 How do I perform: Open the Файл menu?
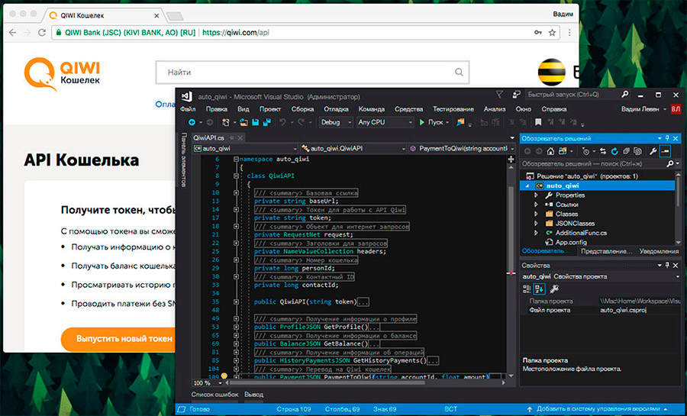[188, 109]
